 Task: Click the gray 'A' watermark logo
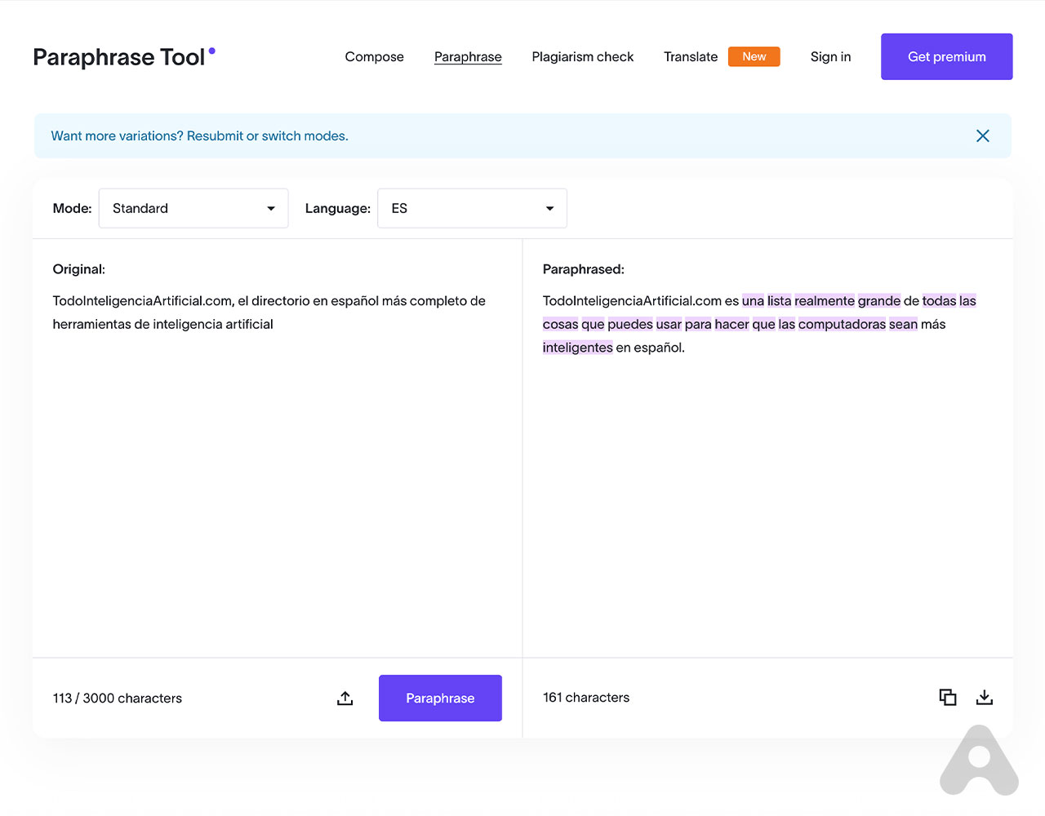pos(979,761)
